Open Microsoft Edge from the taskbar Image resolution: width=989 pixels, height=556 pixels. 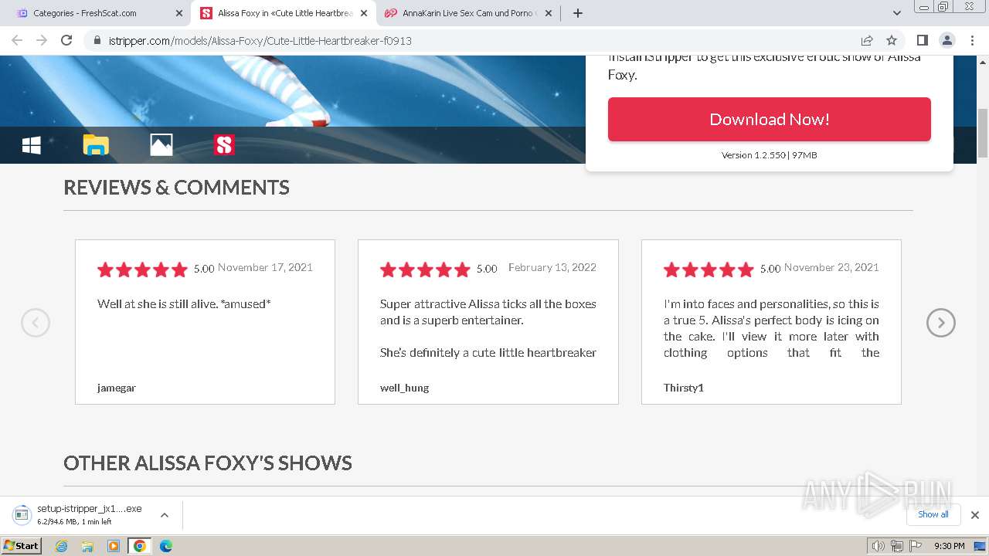(166, 546)
